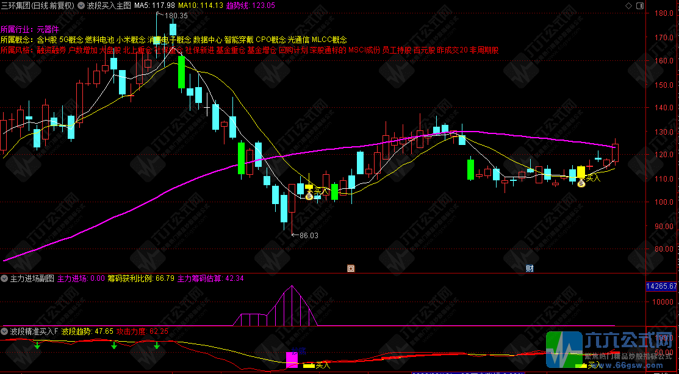Click the 5G概念 concept tag
Viewport: 679px width, 374px height.
pyautogui.click(x=71, y=40)
